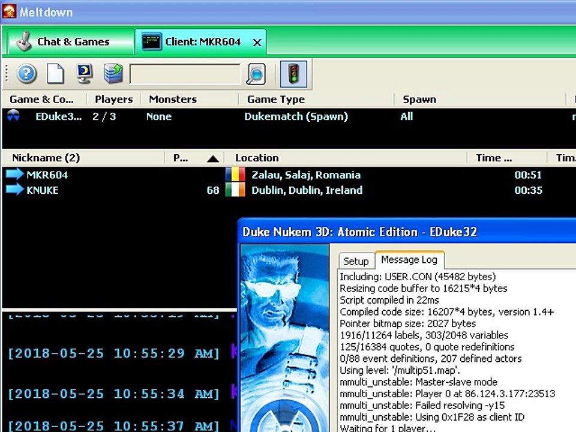Viewport: 576px width, 432px height.
Task: Click the blue arrow icon beside MKR604
Action: click(14, 174)
